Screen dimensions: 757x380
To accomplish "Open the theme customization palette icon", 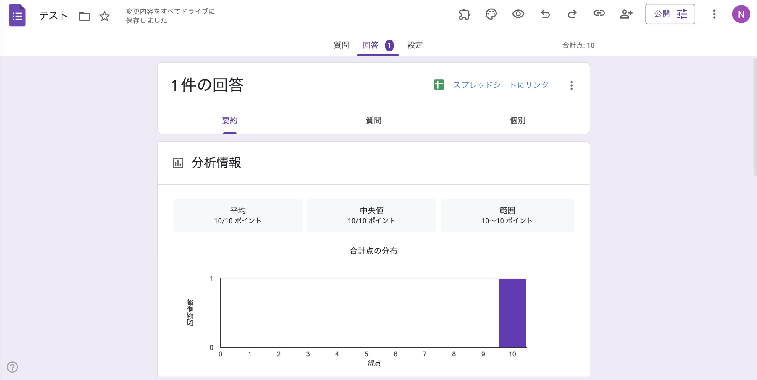I will point(491,14).
